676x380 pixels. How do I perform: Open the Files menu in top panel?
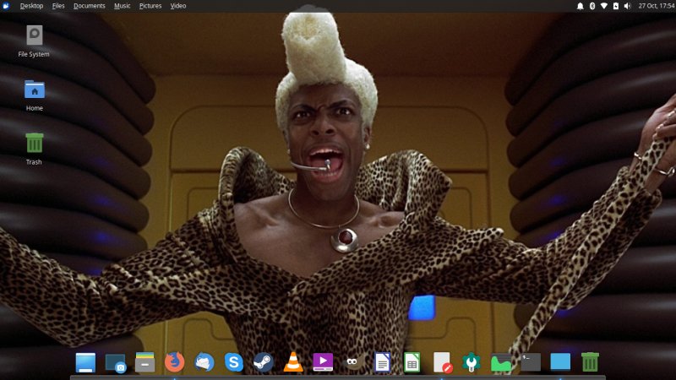pyautogui.click(x=58, y=6)
